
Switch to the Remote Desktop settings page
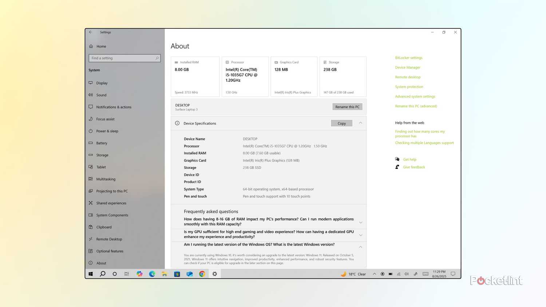109,239
